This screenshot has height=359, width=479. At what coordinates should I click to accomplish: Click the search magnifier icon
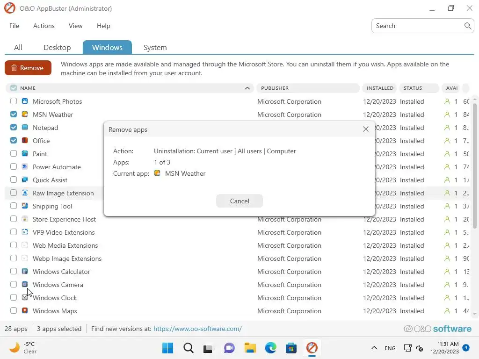pyautogui.click(x=467, y=26)
